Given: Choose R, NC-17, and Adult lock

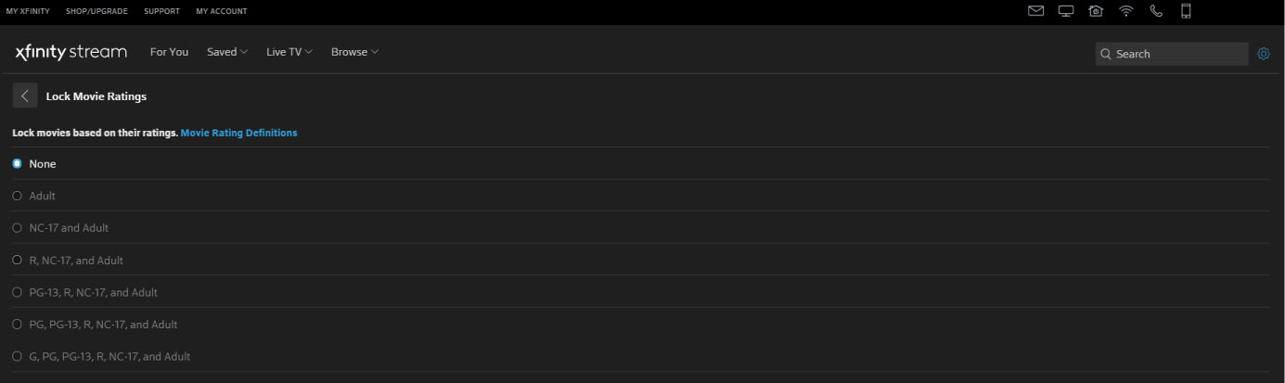Looking at the screenshot, I should [18, 261].
